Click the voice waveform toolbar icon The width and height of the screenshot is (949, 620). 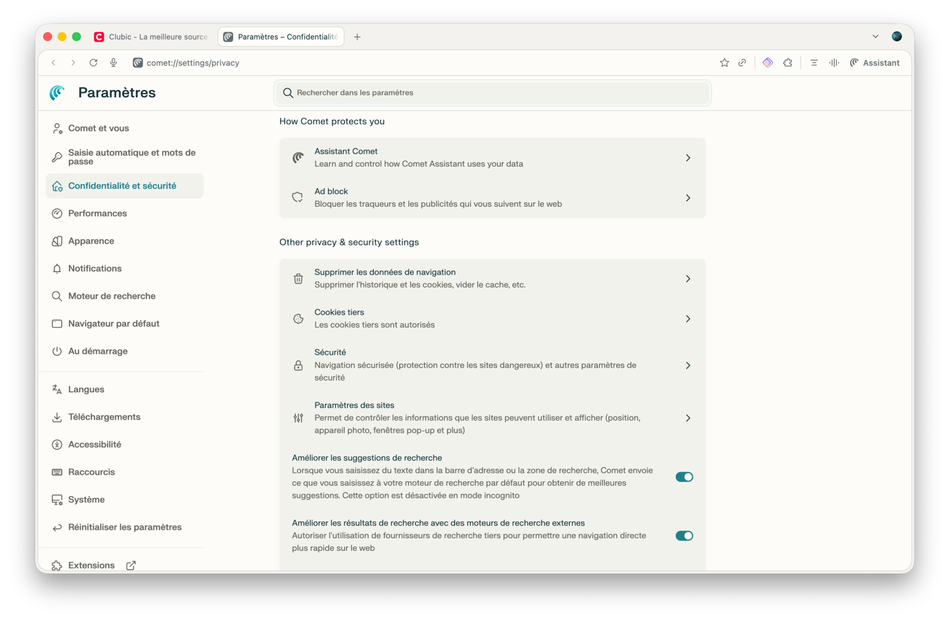[834, 63]
